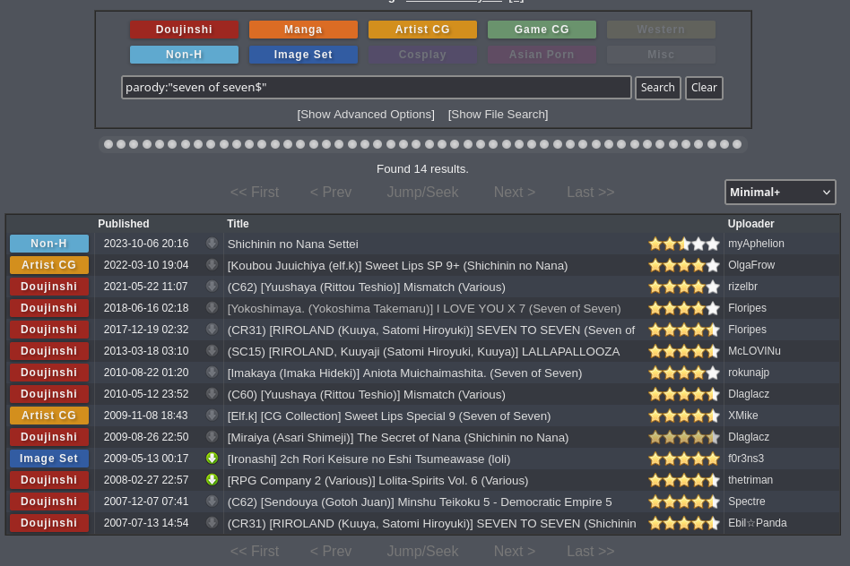Click the first dot in the dotted bar
This screenshot has height=566, width=850.
(x=108, y=144)
